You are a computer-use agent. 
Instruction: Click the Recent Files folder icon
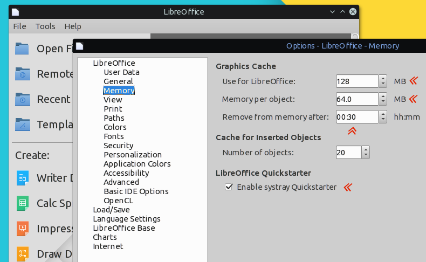coord(22,99)
